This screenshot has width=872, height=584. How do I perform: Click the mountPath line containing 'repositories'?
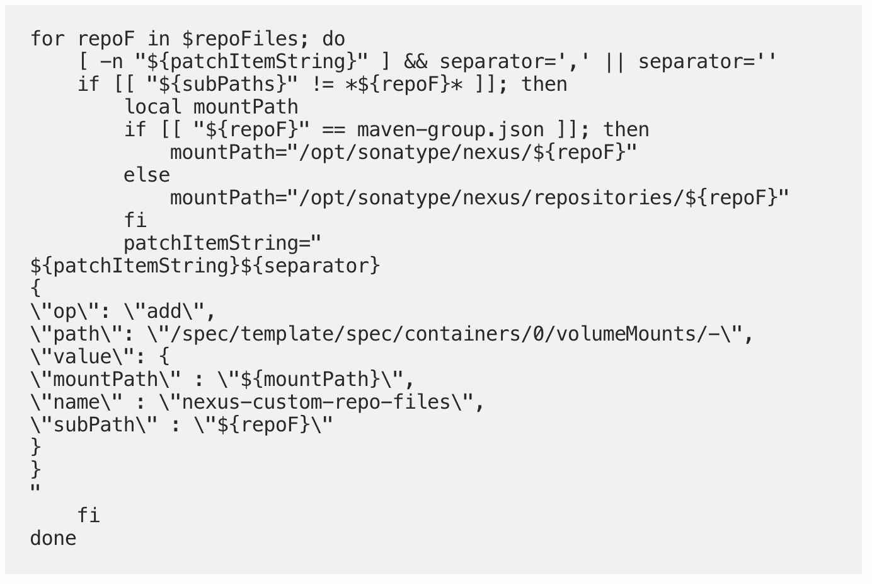479,198
